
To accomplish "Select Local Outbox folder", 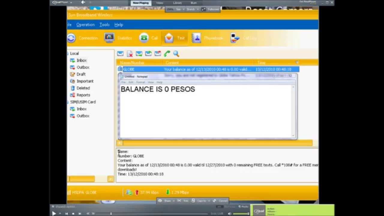I will tap(83, 67).
